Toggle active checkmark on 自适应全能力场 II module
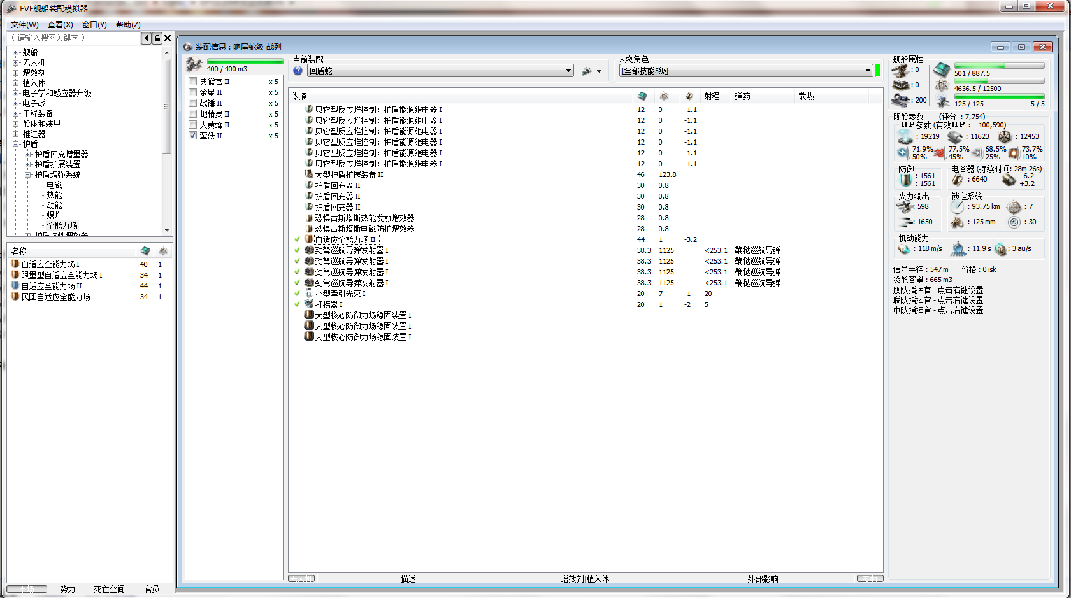The height and width of the screenshot is (598, 1071). (297, 239)
